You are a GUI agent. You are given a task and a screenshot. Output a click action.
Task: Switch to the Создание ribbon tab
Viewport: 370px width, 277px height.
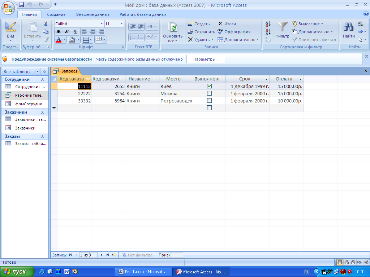56,14
